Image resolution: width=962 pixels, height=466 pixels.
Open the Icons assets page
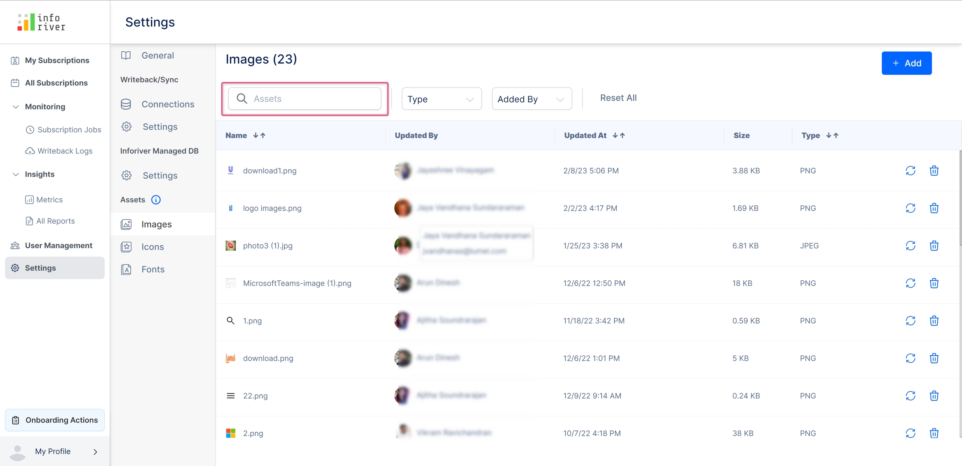coord(152,247)
